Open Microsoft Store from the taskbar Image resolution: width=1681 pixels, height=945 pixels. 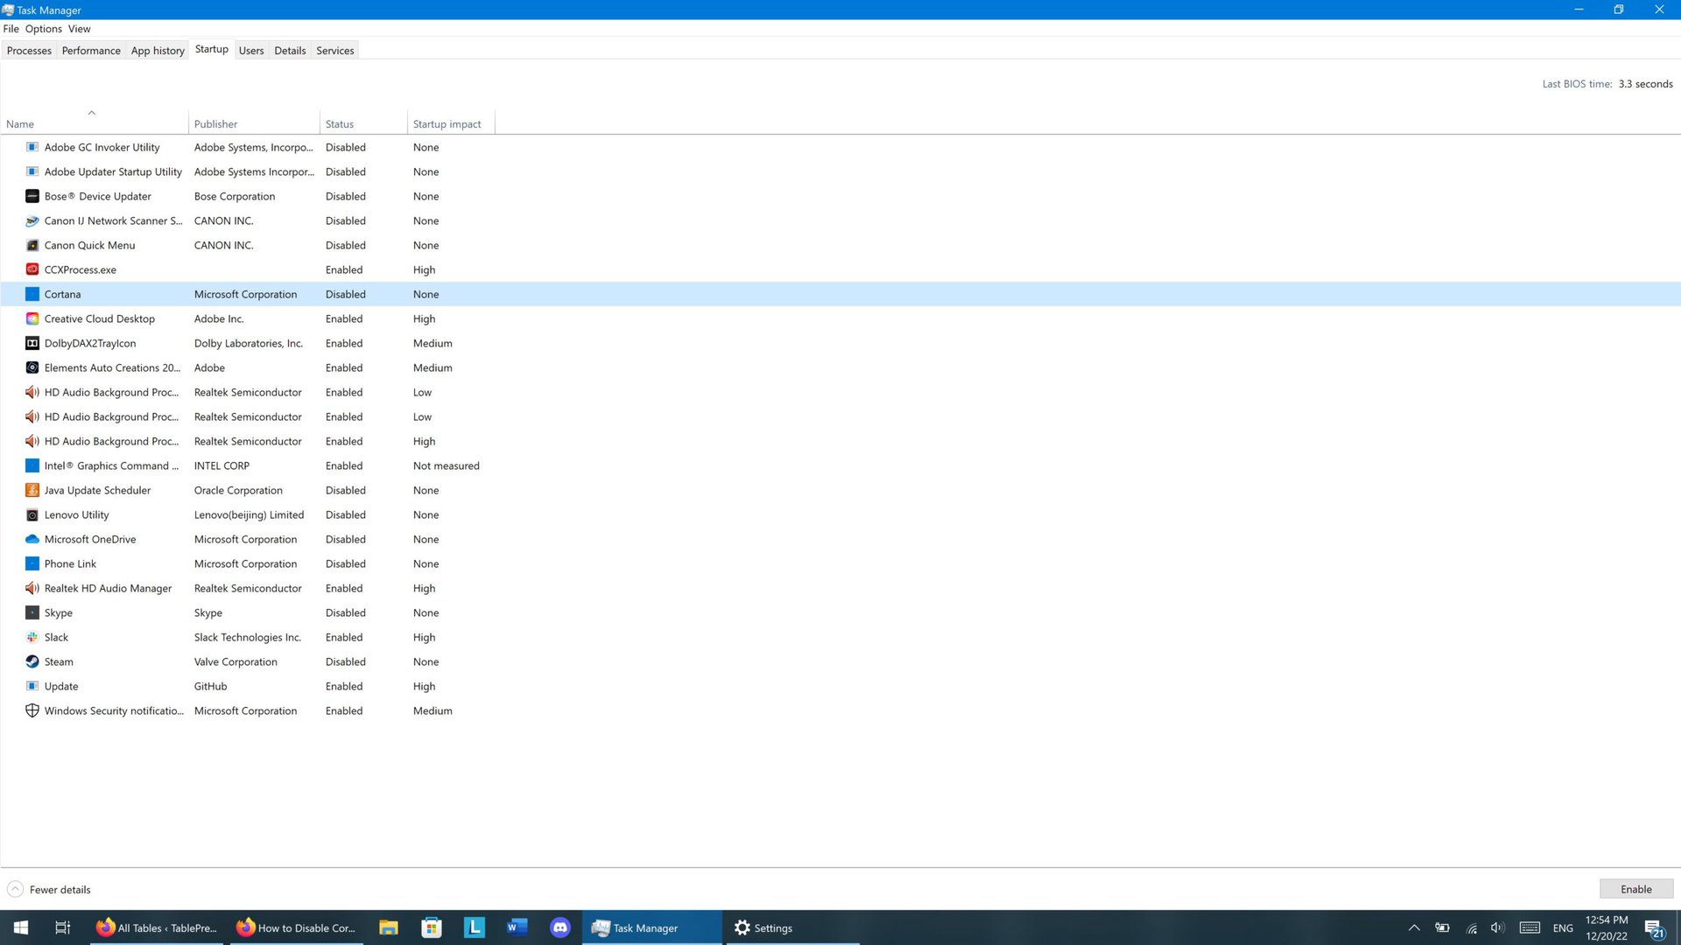[431, 927]
